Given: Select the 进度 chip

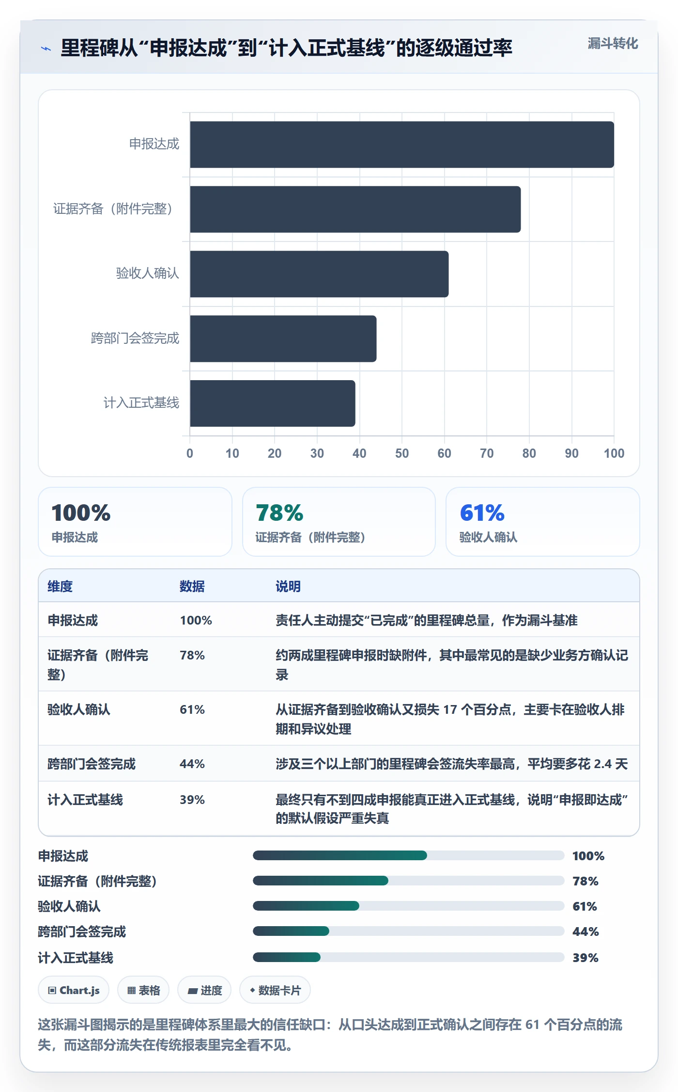Looking at the screenshot, I should (x=204, y=990).
